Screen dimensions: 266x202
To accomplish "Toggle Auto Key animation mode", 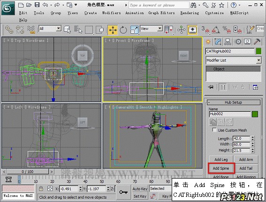I will (140, 188).
